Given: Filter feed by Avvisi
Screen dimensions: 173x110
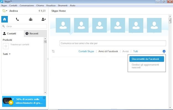Looking at the screenshot, I should [x=125, y=51].
